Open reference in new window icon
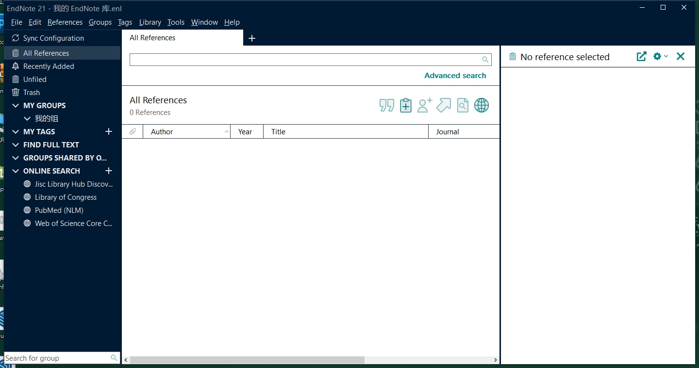 pos(642,56)
